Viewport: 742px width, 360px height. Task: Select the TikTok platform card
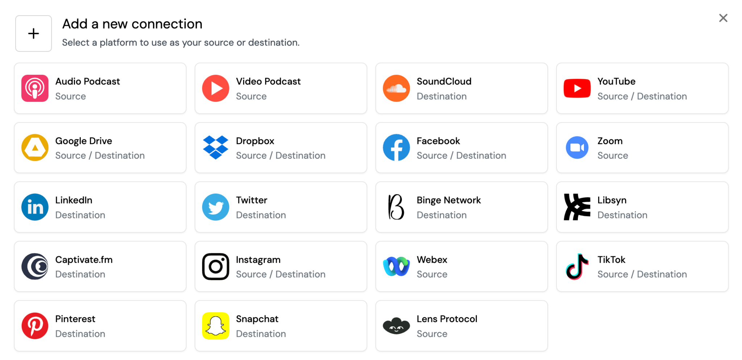pyautogui.click(x=642, y=266)
